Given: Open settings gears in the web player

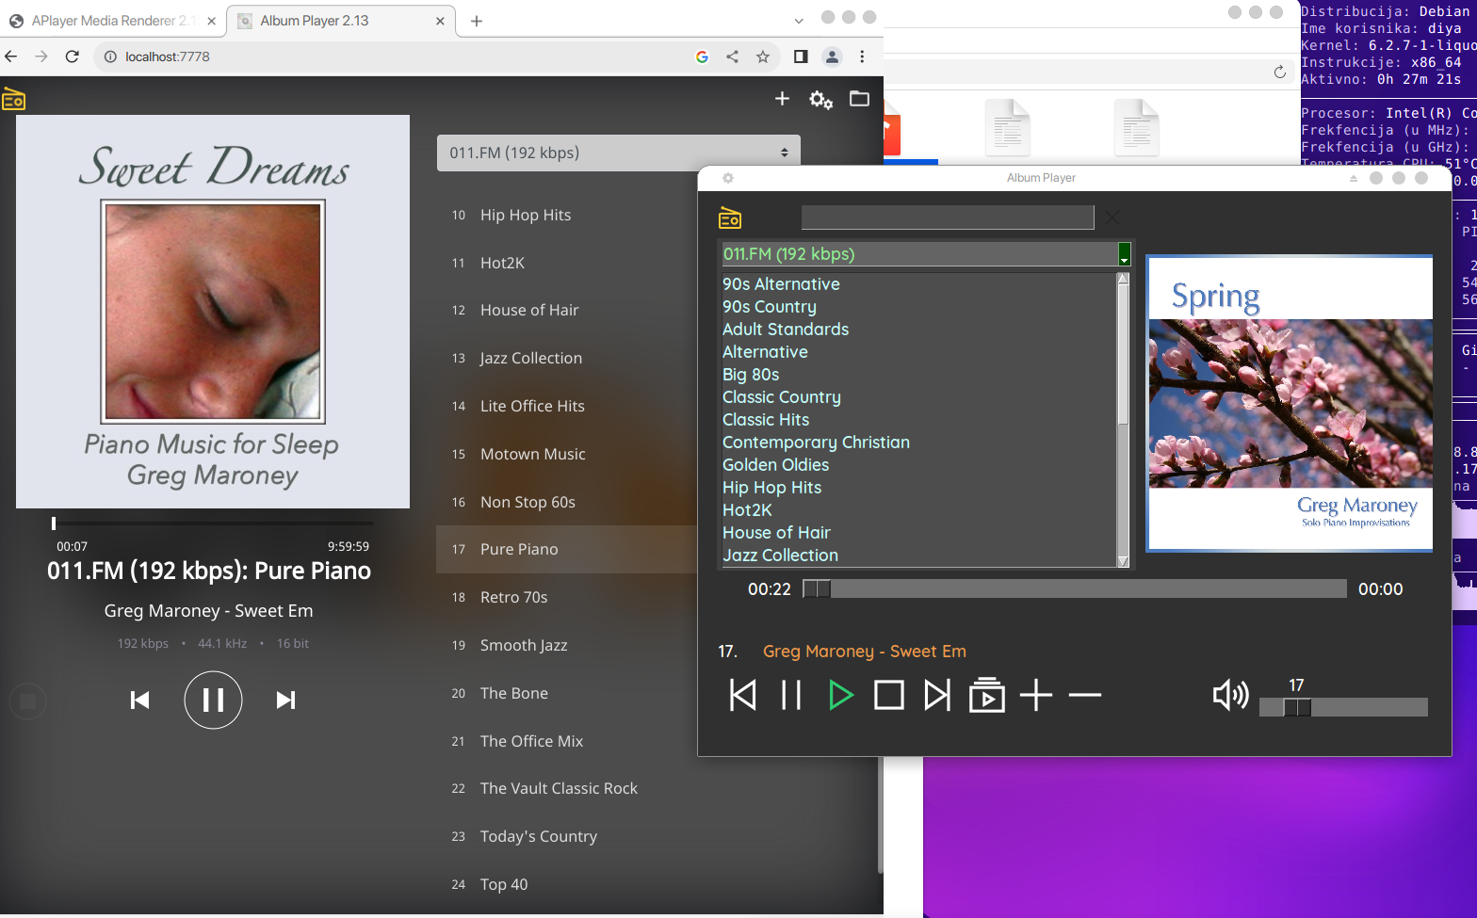Looking at the screenshot, I should click(821, 100).
